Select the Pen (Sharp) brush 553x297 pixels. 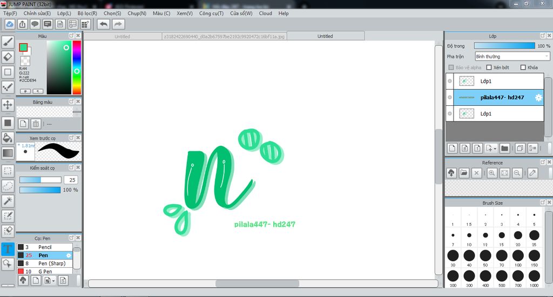click(x=45, y=263)
